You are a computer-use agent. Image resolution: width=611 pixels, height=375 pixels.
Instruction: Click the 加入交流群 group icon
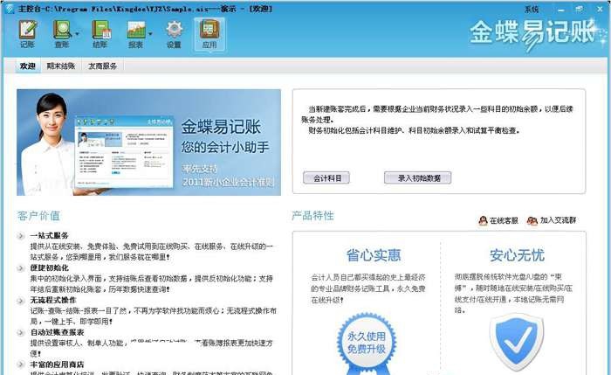532,220
